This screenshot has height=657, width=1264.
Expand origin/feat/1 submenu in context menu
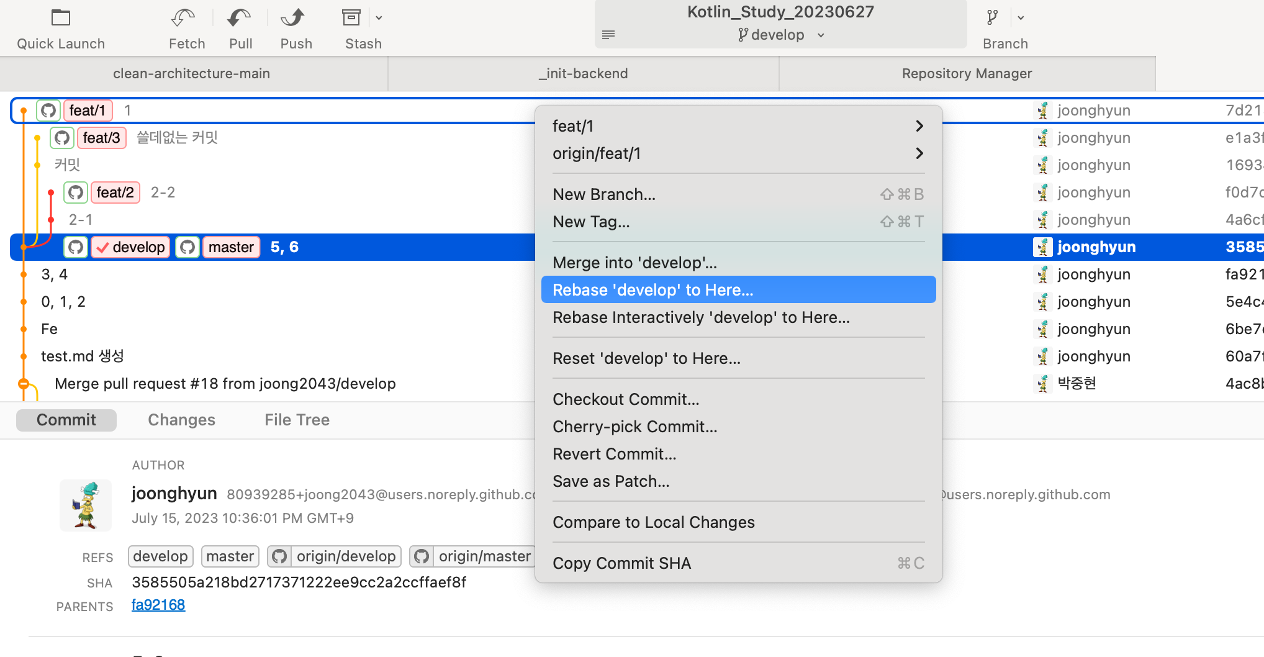point(738,153)
